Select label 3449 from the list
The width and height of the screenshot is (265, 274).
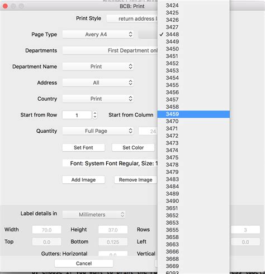[193, 41]
